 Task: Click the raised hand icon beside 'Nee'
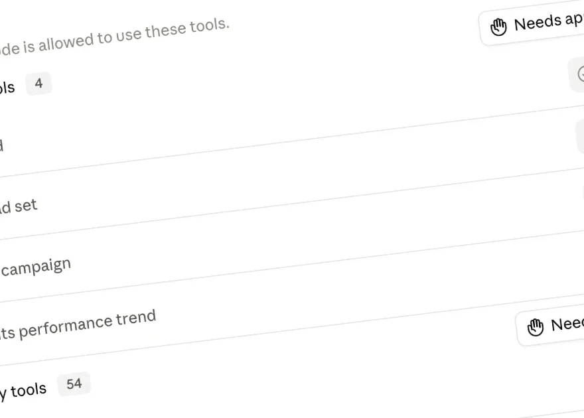click(535, 328)
